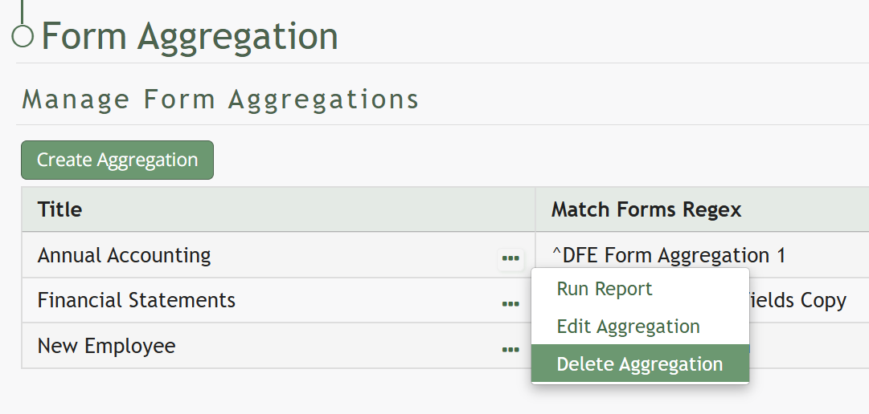The image size is (869, 414).
Task: Open the Financial Statements row ellipsis menu
Action: (510, 303)
